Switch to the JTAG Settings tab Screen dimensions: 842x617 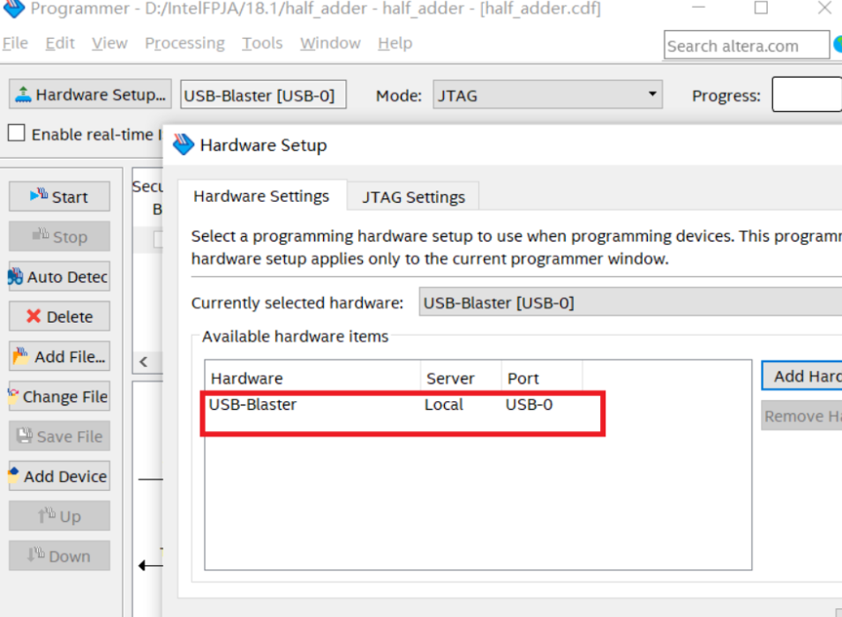tap(413, 197)
